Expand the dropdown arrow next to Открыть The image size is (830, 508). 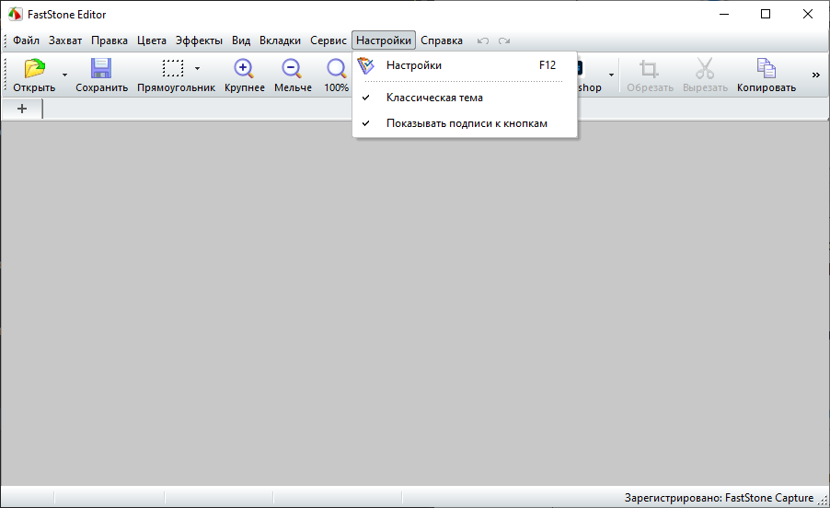click(x=64, y=75)
